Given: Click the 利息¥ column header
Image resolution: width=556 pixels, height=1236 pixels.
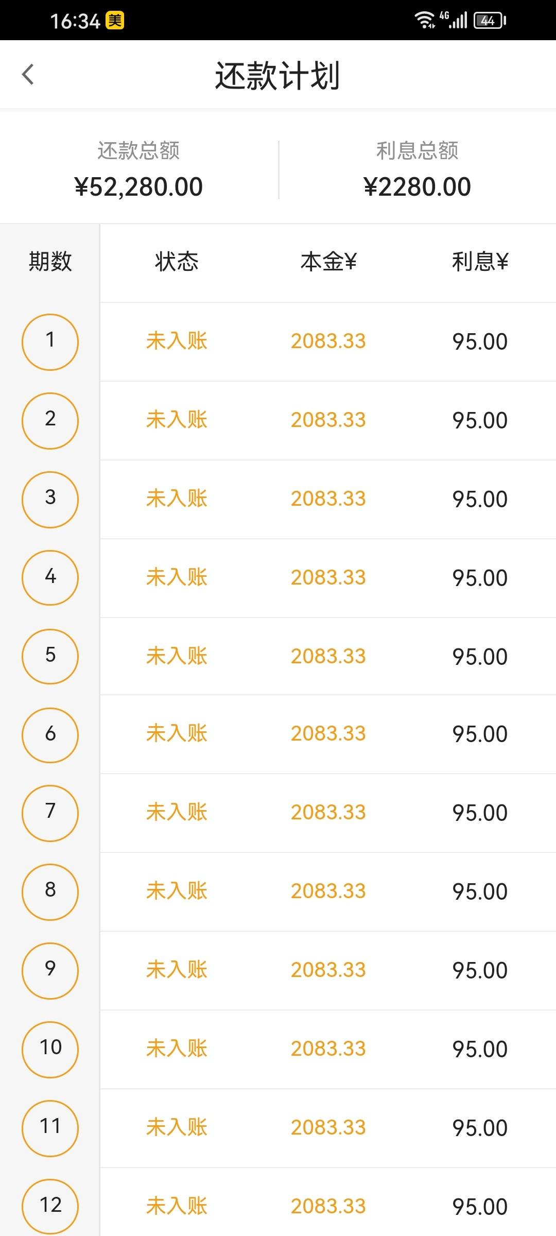Looking at the screenshot, I should 480,262.
